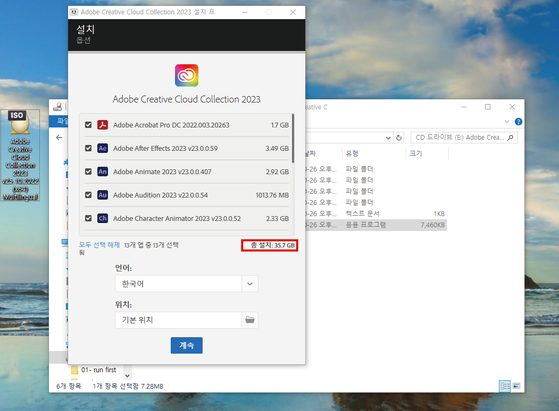Sort by 유형 column header

point(373,153)
